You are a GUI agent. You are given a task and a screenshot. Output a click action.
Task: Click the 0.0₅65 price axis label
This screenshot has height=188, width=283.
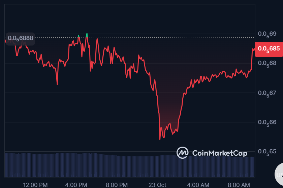click(267, 151)
